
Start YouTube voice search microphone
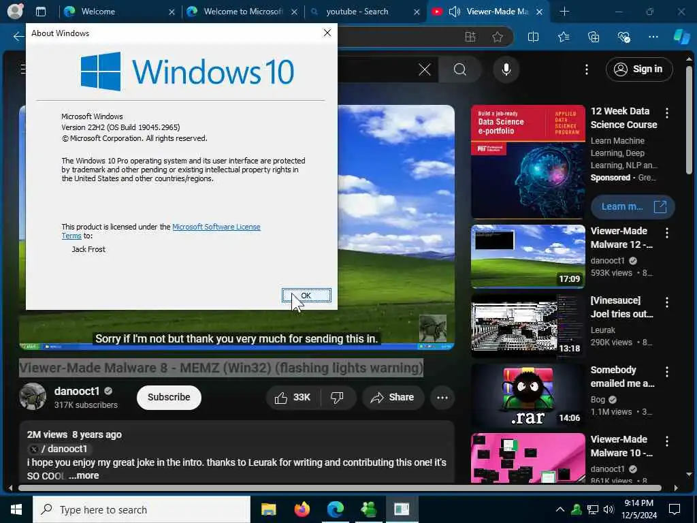(x=506, y=69)
